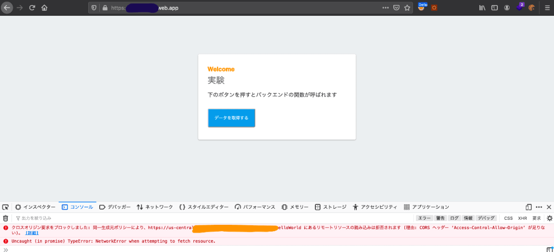
Task: Click the browser reload icon
Action: point(32,8)
